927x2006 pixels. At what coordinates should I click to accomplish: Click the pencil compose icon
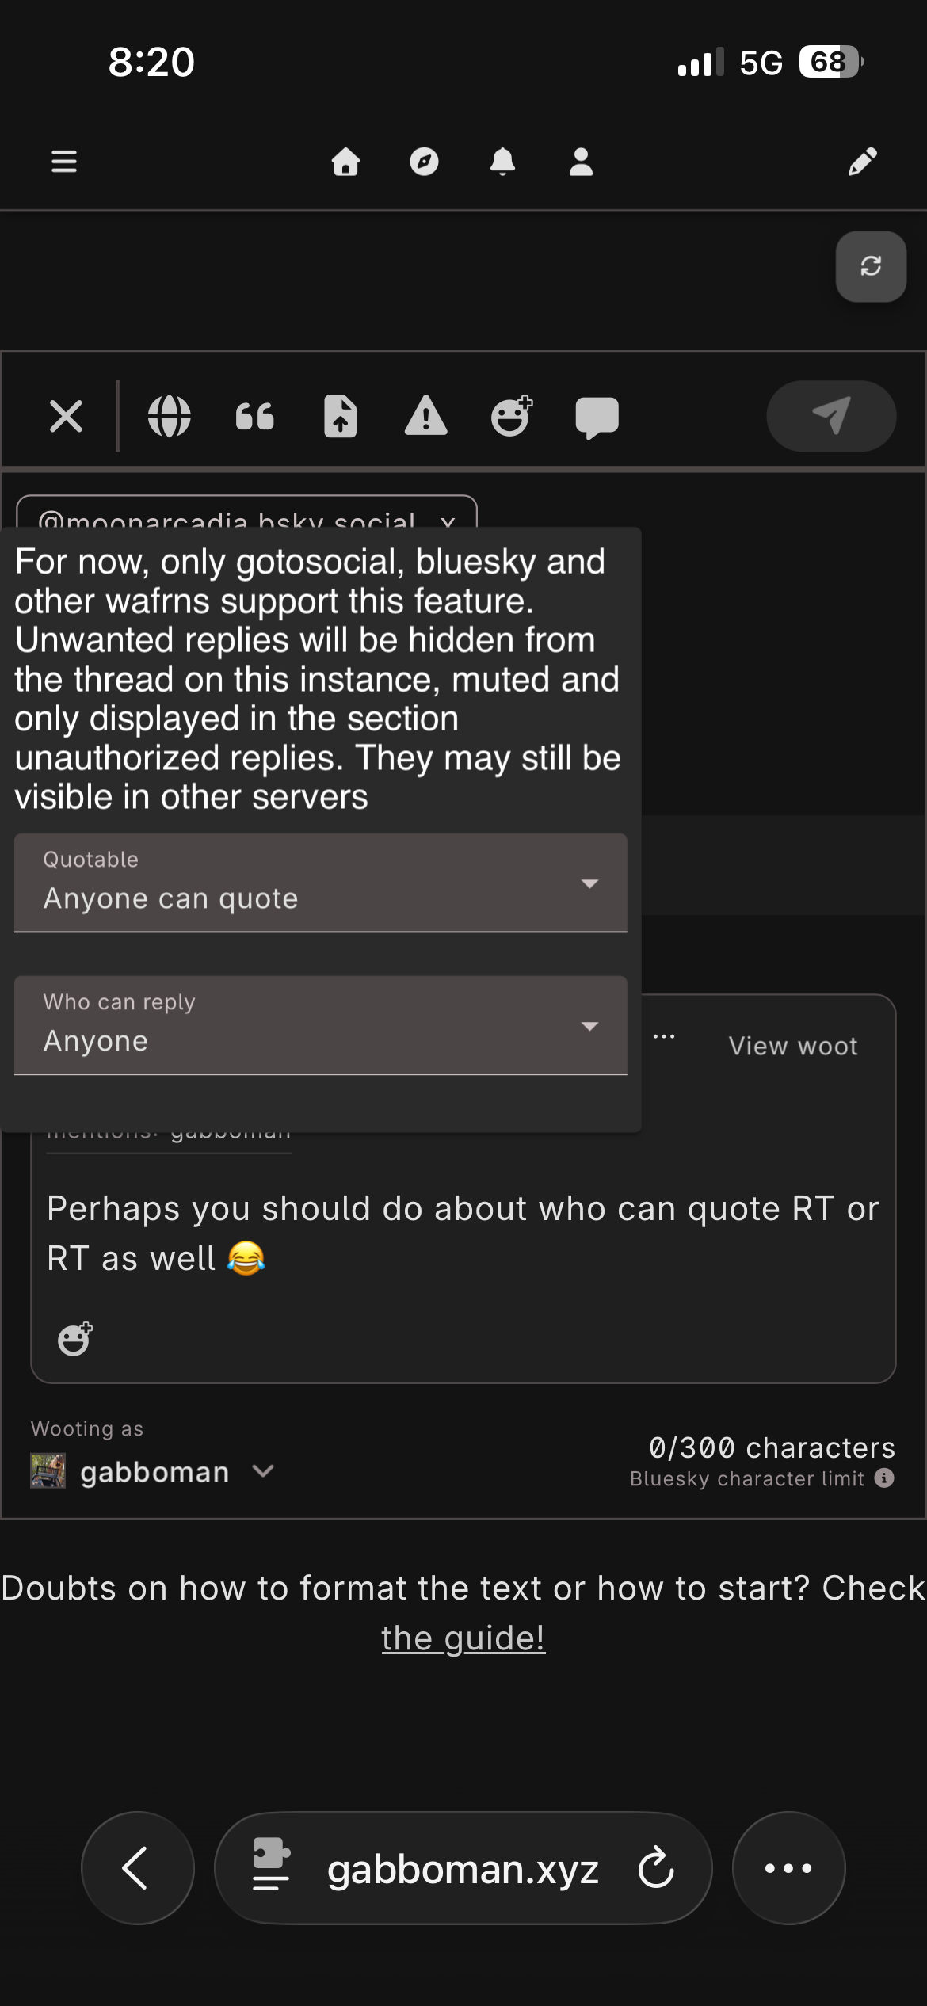click(x=862, y=162)
